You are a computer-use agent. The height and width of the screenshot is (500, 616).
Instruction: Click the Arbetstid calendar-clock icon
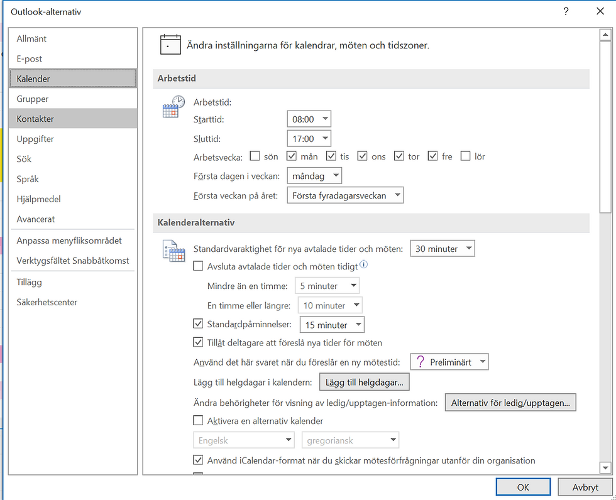pyautogui.click(x=173, y=106)
